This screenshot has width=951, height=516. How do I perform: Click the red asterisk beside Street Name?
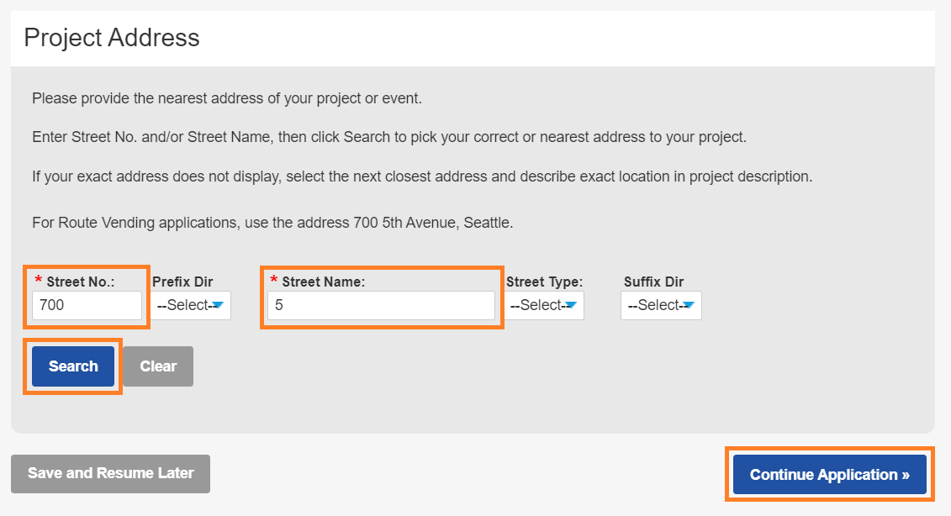click(273, 281)
